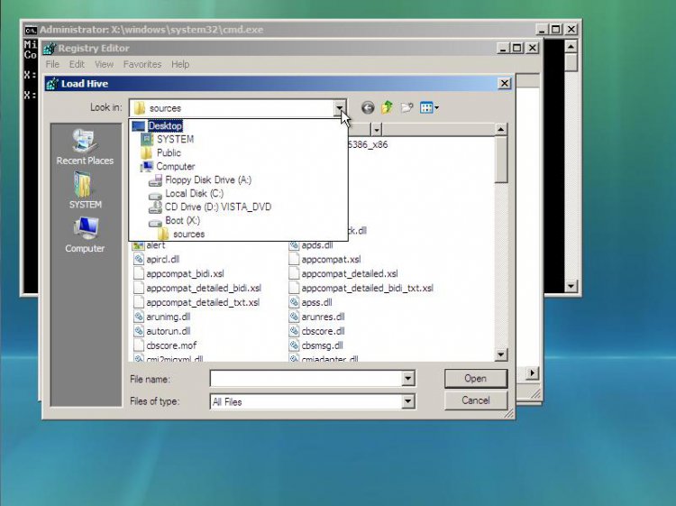Open the Favorites menu in Registry Editor
The height and width of the screenshot is (506, 676).
(x=142, y=64)
